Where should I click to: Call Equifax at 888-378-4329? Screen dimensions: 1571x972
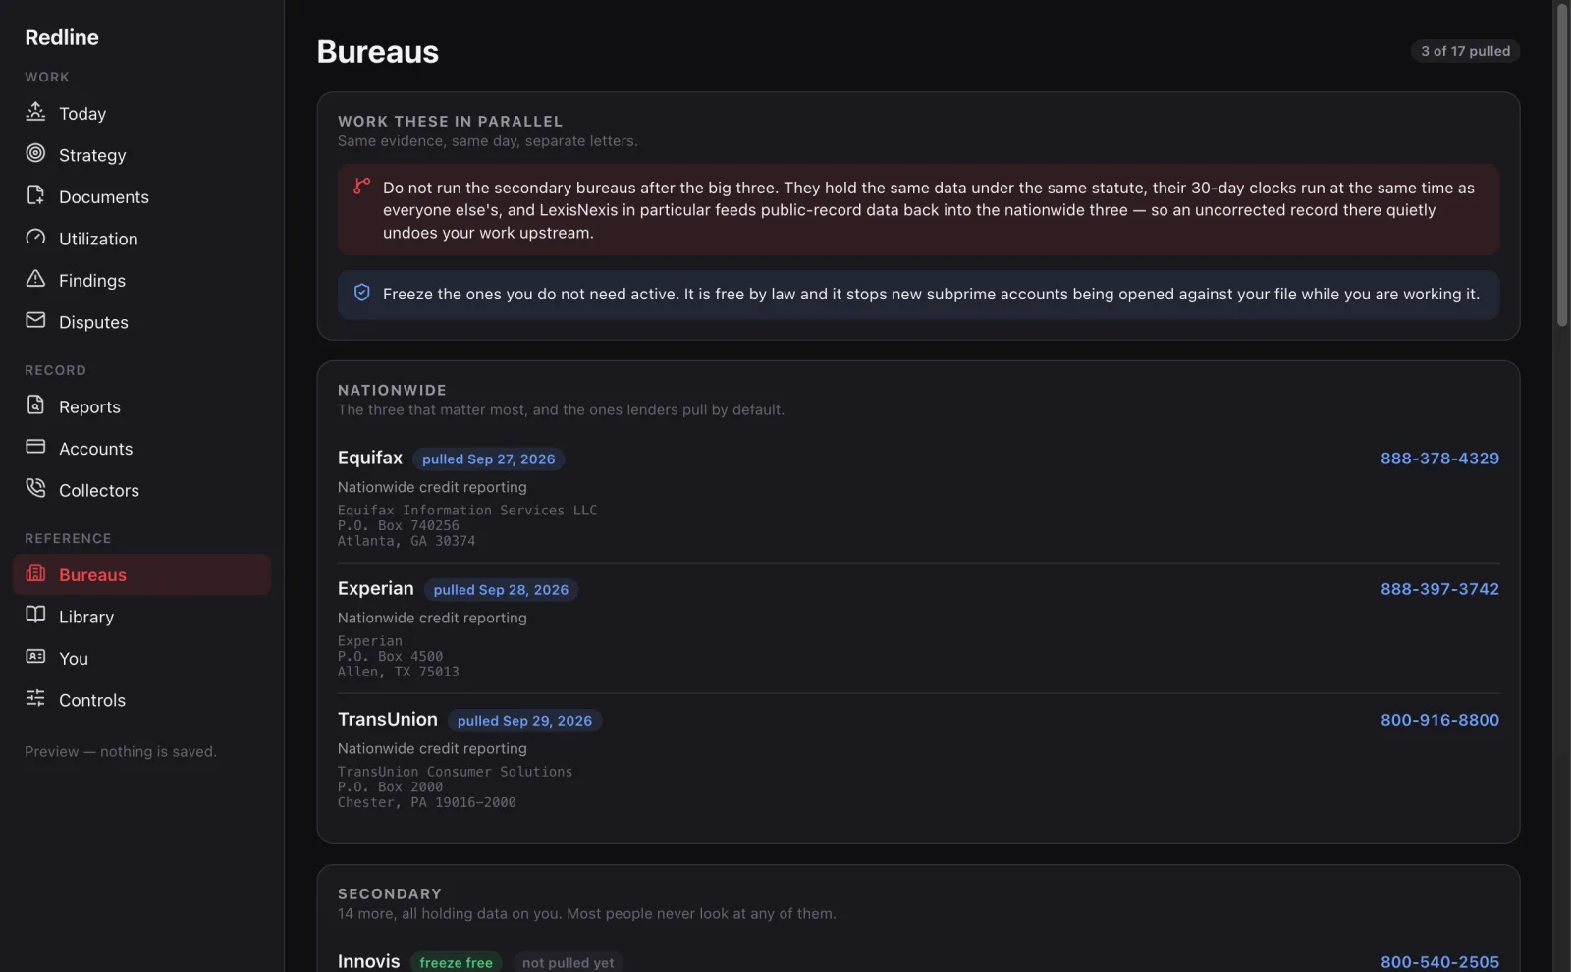pyautogui.click(x=1439, y=459)
